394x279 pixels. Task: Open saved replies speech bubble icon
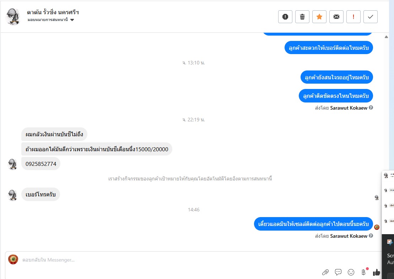[x=338, y=272]
